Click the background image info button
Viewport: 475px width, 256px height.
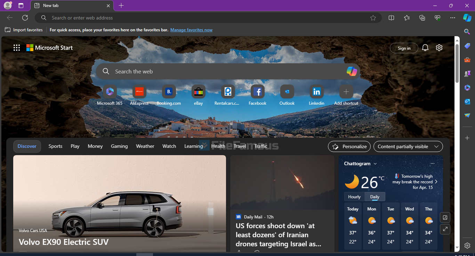pos(445,217)
